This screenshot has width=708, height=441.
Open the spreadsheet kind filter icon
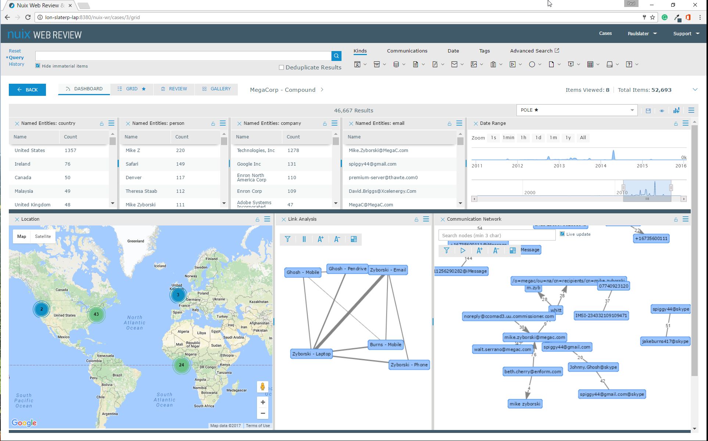click(x=590, y=64)
